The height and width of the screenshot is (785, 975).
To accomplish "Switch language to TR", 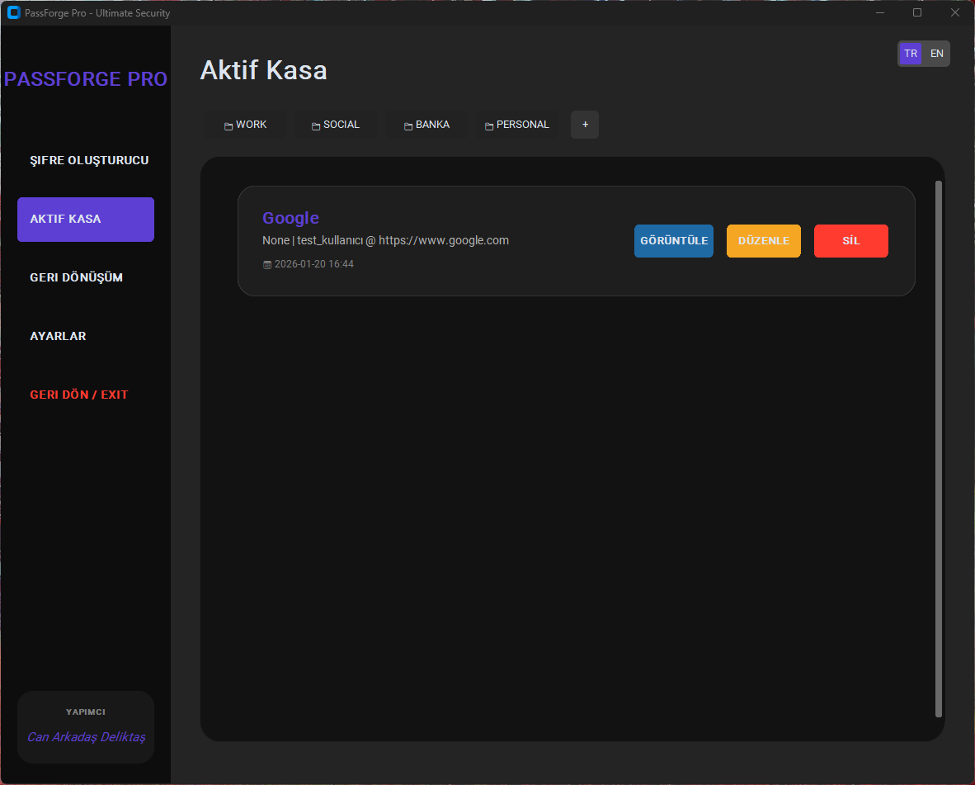I will 911,54.
